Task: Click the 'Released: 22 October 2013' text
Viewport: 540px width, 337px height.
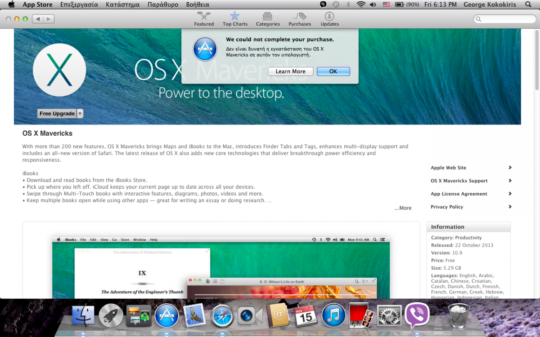Action: pyautogui.click(x=462, y=245)
